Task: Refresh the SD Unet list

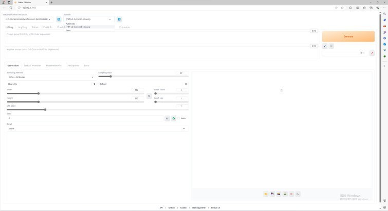Action: click(x=119, y=20)
